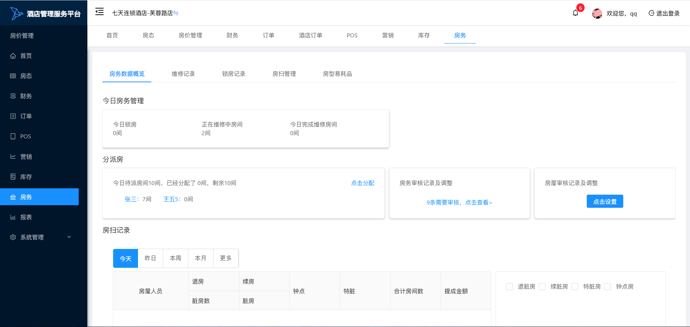The image size is (690, 327).
Task: Click the logout icon beside 退出登录
Action: [x=651, y=13]
